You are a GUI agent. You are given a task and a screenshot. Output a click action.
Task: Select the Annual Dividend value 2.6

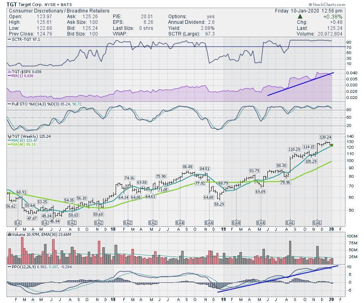211,22
